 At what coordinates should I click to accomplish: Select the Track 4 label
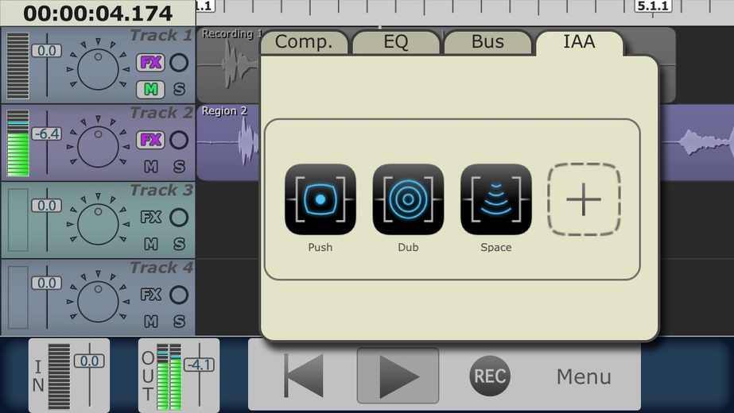click(x=161, y=268)
